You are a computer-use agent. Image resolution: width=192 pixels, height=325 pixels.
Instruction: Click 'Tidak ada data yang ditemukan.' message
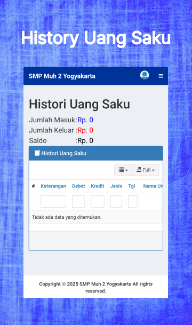click(67, 217)
